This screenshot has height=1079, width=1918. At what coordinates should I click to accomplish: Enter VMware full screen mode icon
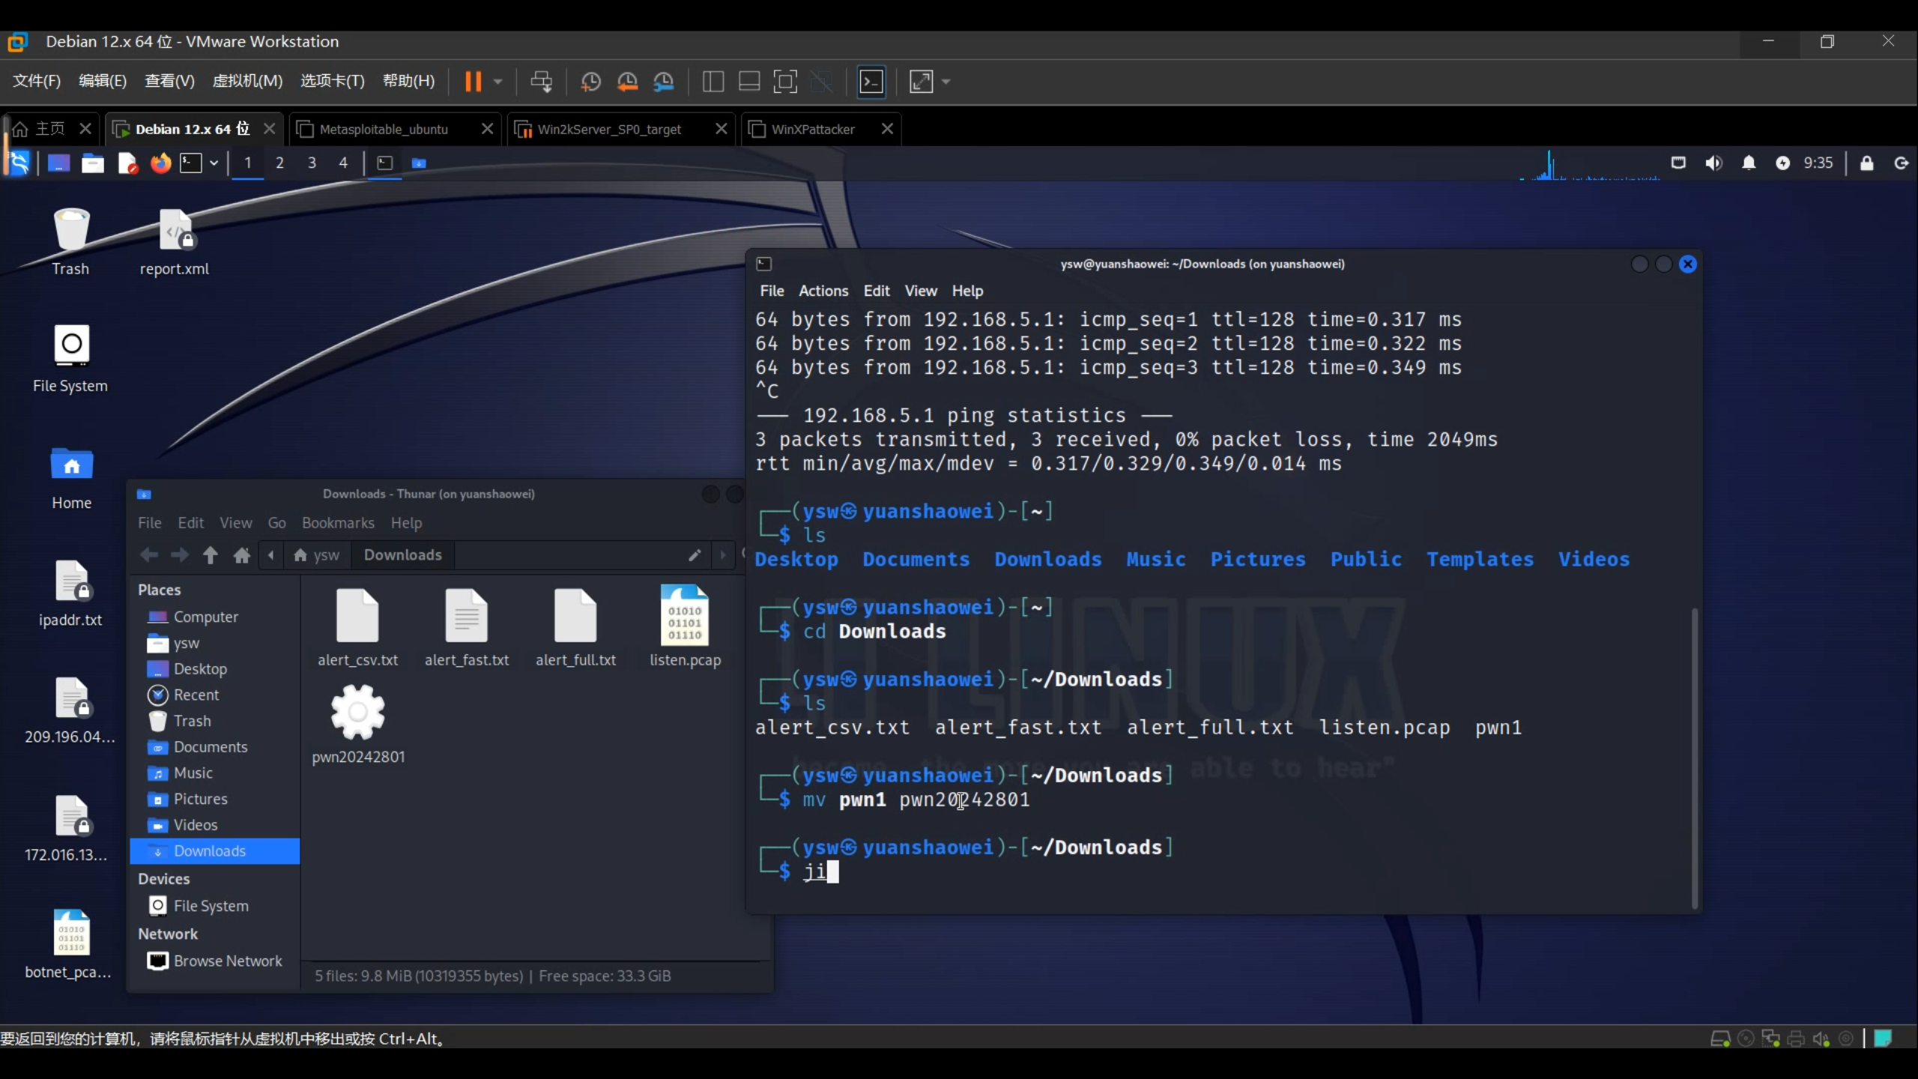784,81
